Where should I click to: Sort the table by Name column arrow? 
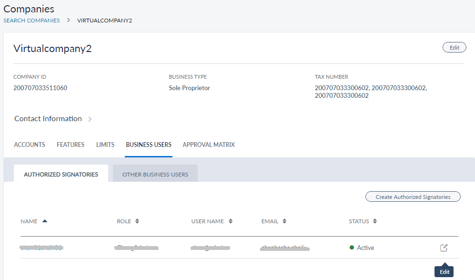45,221
